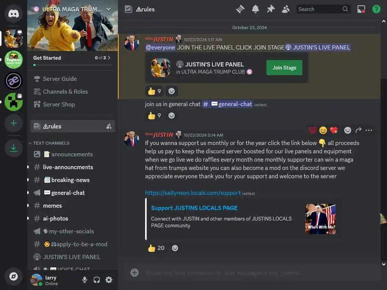
Task: Toggle thumbs up reaction on live panel message
Action: (x=154, y=91)
